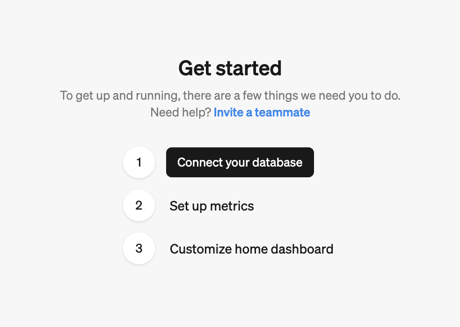Select the first onboarding step indicator
460x327 pixels.
[139, 162]
